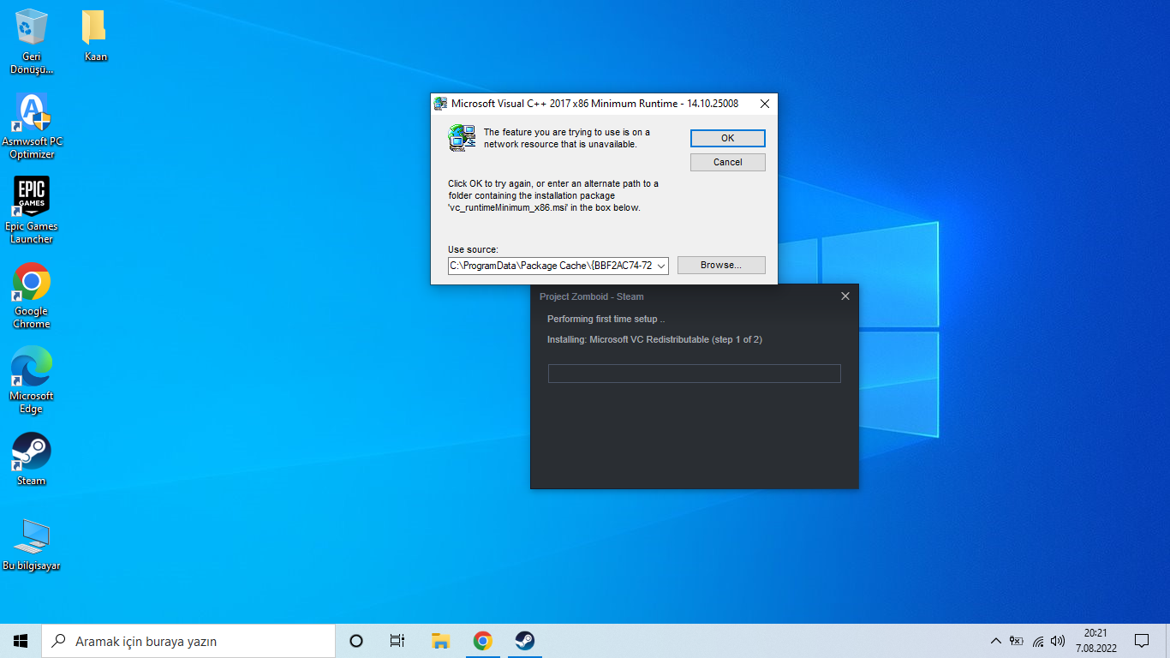Select the Asmwsoft PC Optimizer shortcut
Screen dimensions: 1170x658
(32, 126)
